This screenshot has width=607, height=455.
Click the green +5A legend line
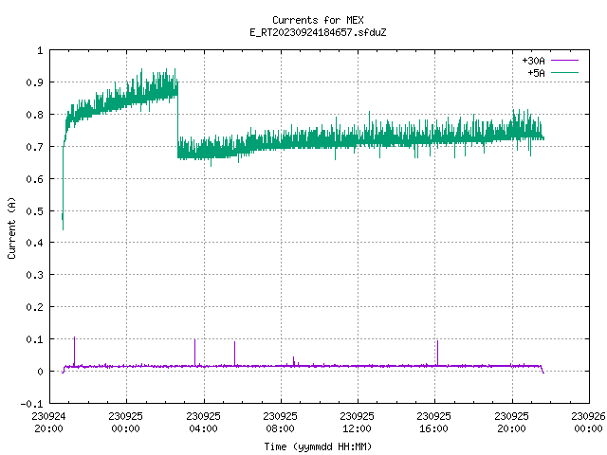point(565,72)
